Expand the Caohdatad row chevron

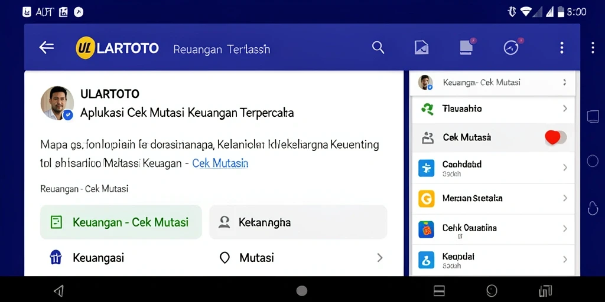565,168
